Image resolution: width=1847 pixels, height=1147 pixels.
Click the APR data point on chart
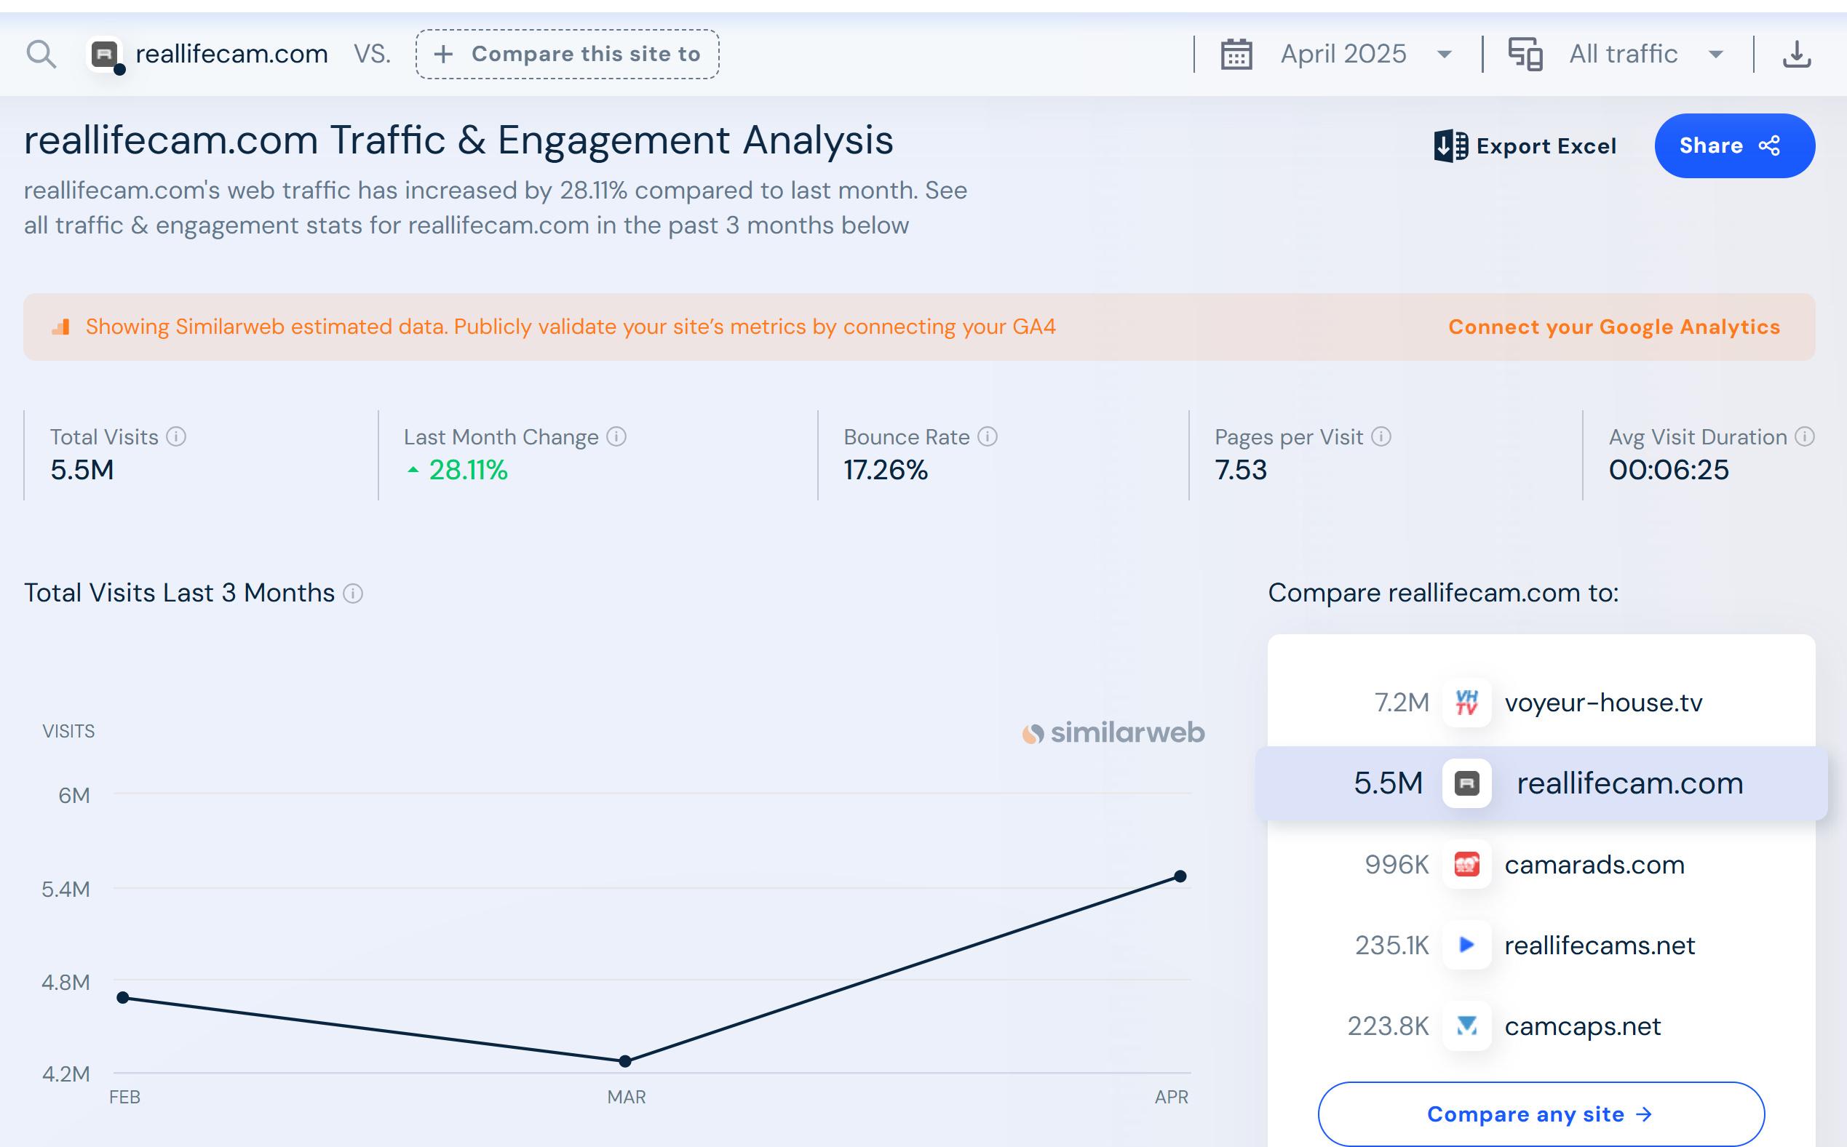pos(1180,876)
